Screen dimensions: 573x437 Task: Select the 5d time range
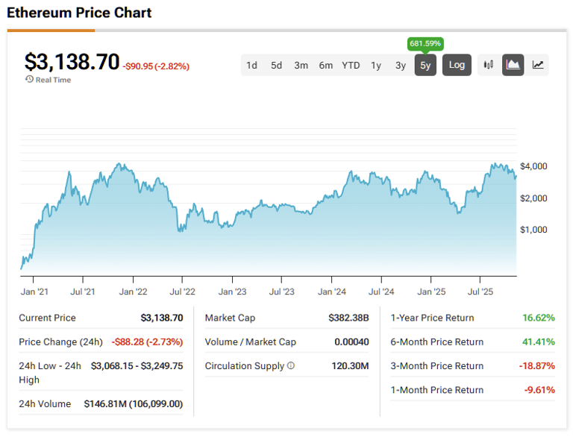pos(276,65)
